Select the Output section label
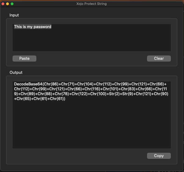 [x=16, y=73]
